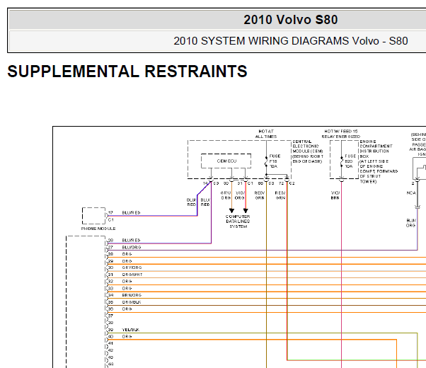Click arrowhead at end of GRY/ORG wire

(x=231, y=211)
